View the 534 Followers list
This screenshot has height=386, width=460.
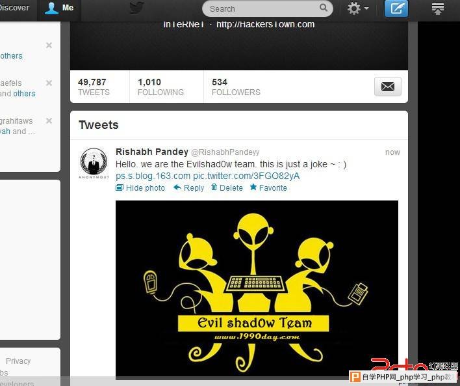(236, 87)
